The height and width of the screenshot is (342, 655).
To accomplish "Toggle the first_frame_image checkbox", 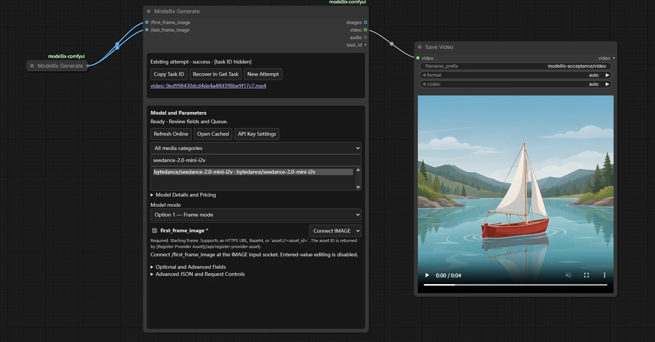I will (x=154, y=230).
